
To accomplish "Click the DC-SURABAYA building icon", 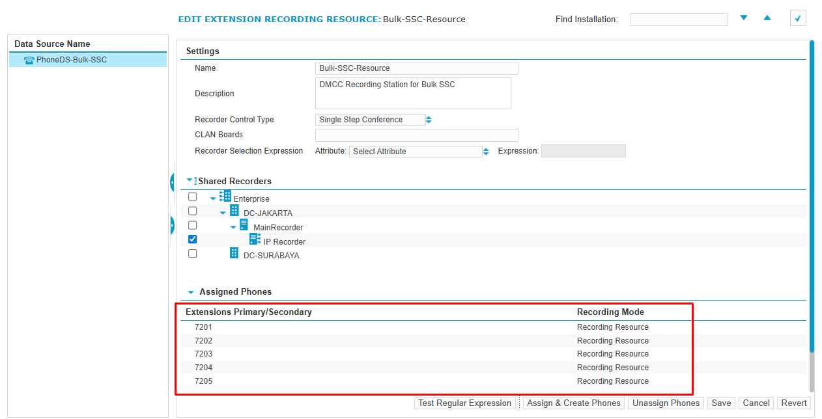I will point(234,253).
